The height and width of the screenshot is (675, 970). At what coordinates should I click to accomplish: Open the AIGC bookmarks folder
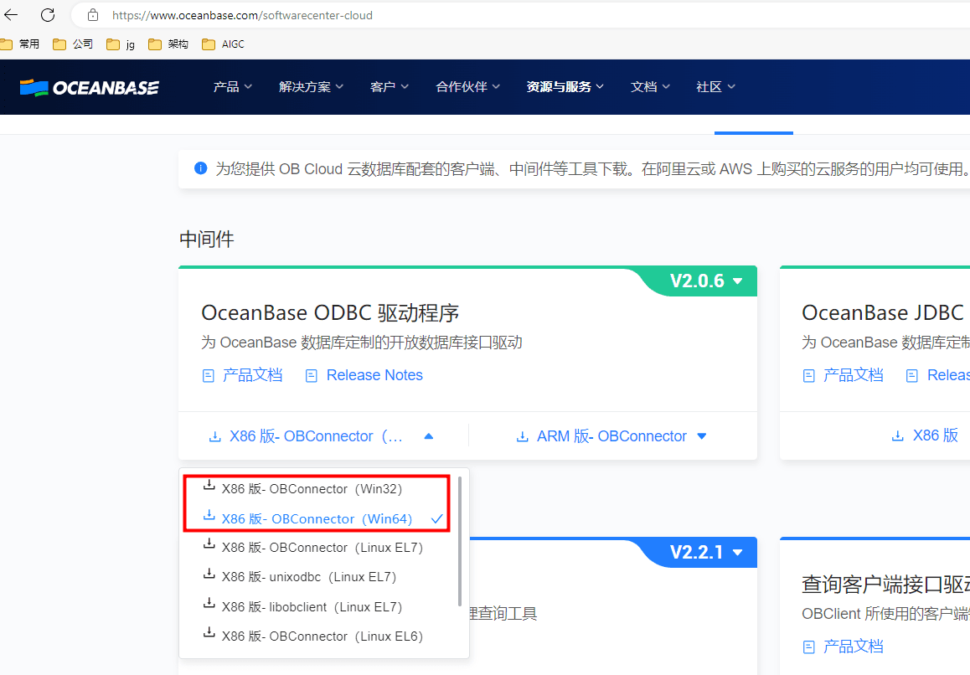point(224,44)
